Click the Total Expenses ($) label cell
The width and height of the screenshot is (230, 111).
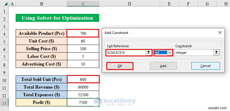pos(42,94)
